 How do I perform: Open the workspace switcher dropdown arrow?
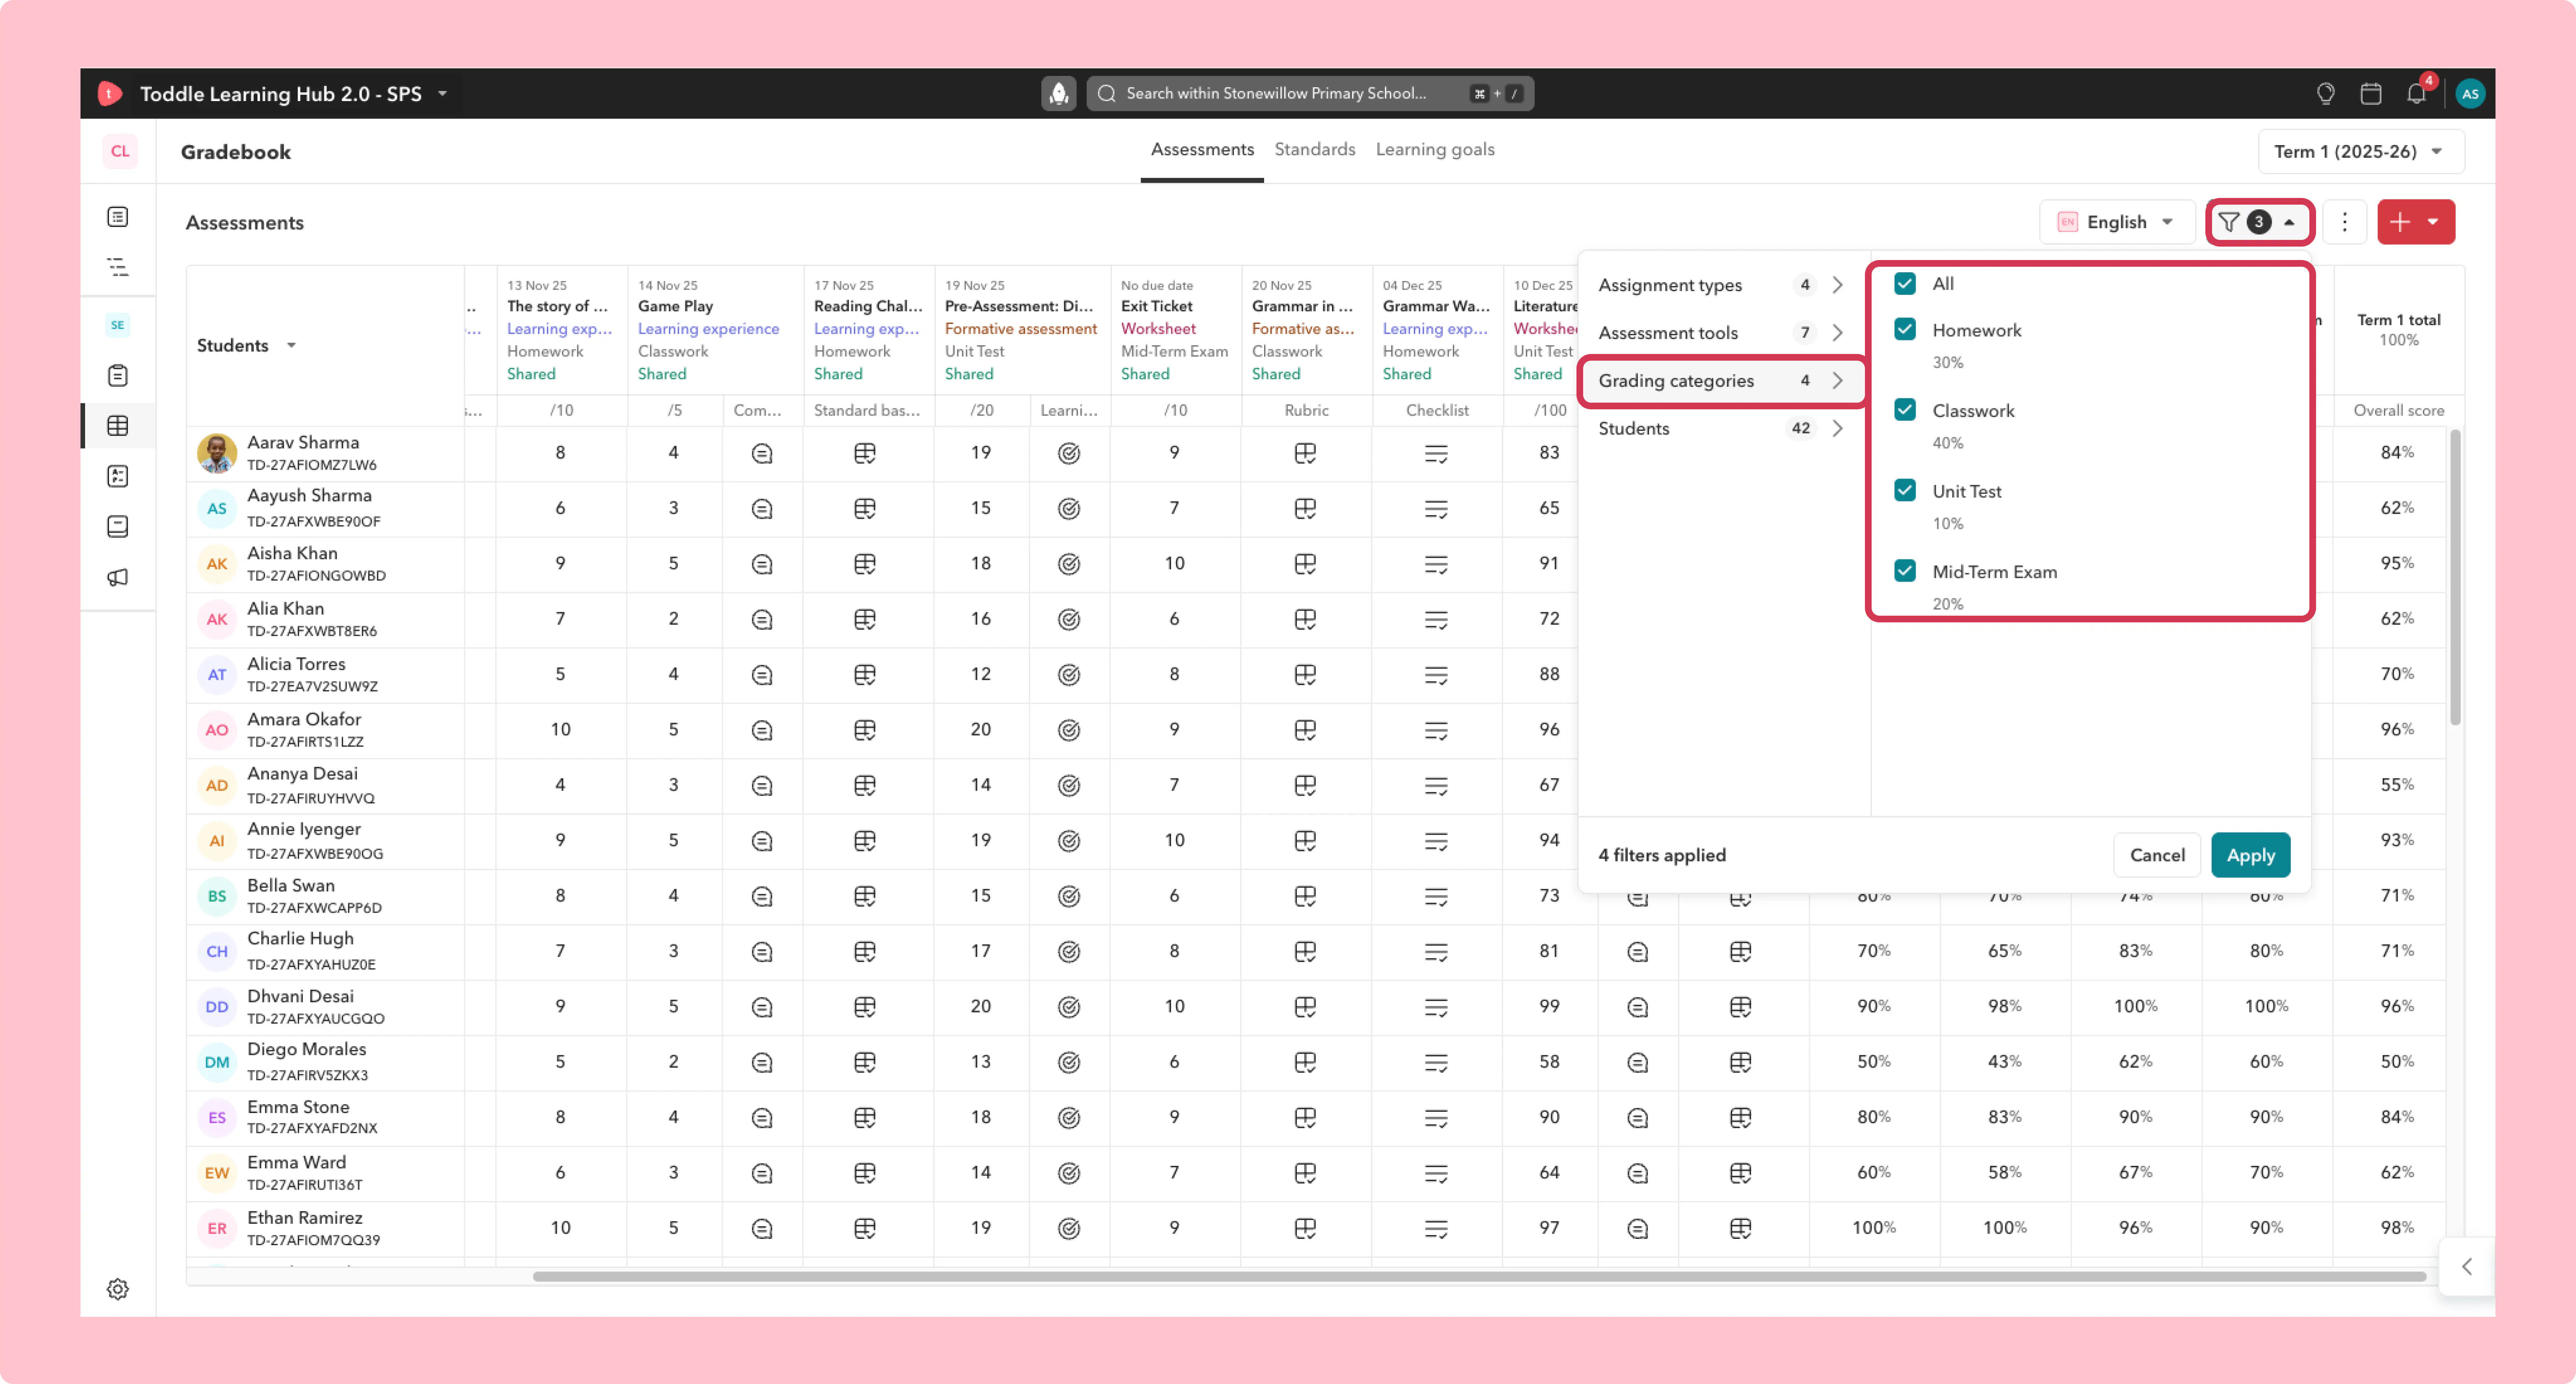click(x=442, y=94)
